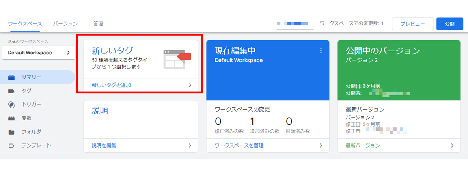Select the 変数 brick icon
This screenshot has height=175, width=468.
point(11,118)
